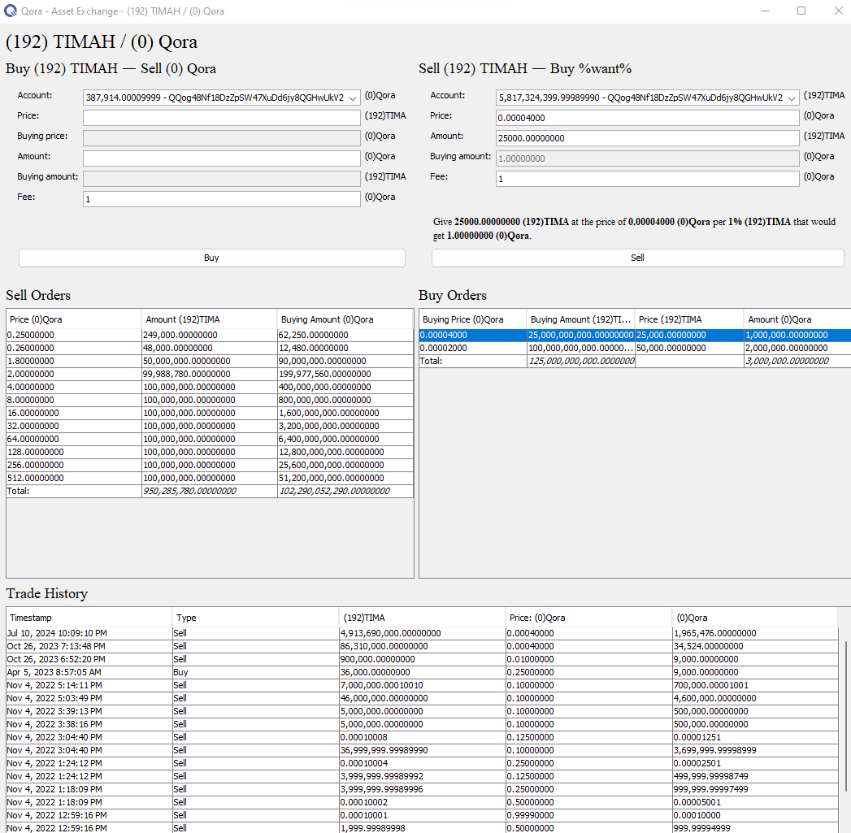
Task: Sort Sell Orders by Price (0)Qora header
Action: pos(74,319)
